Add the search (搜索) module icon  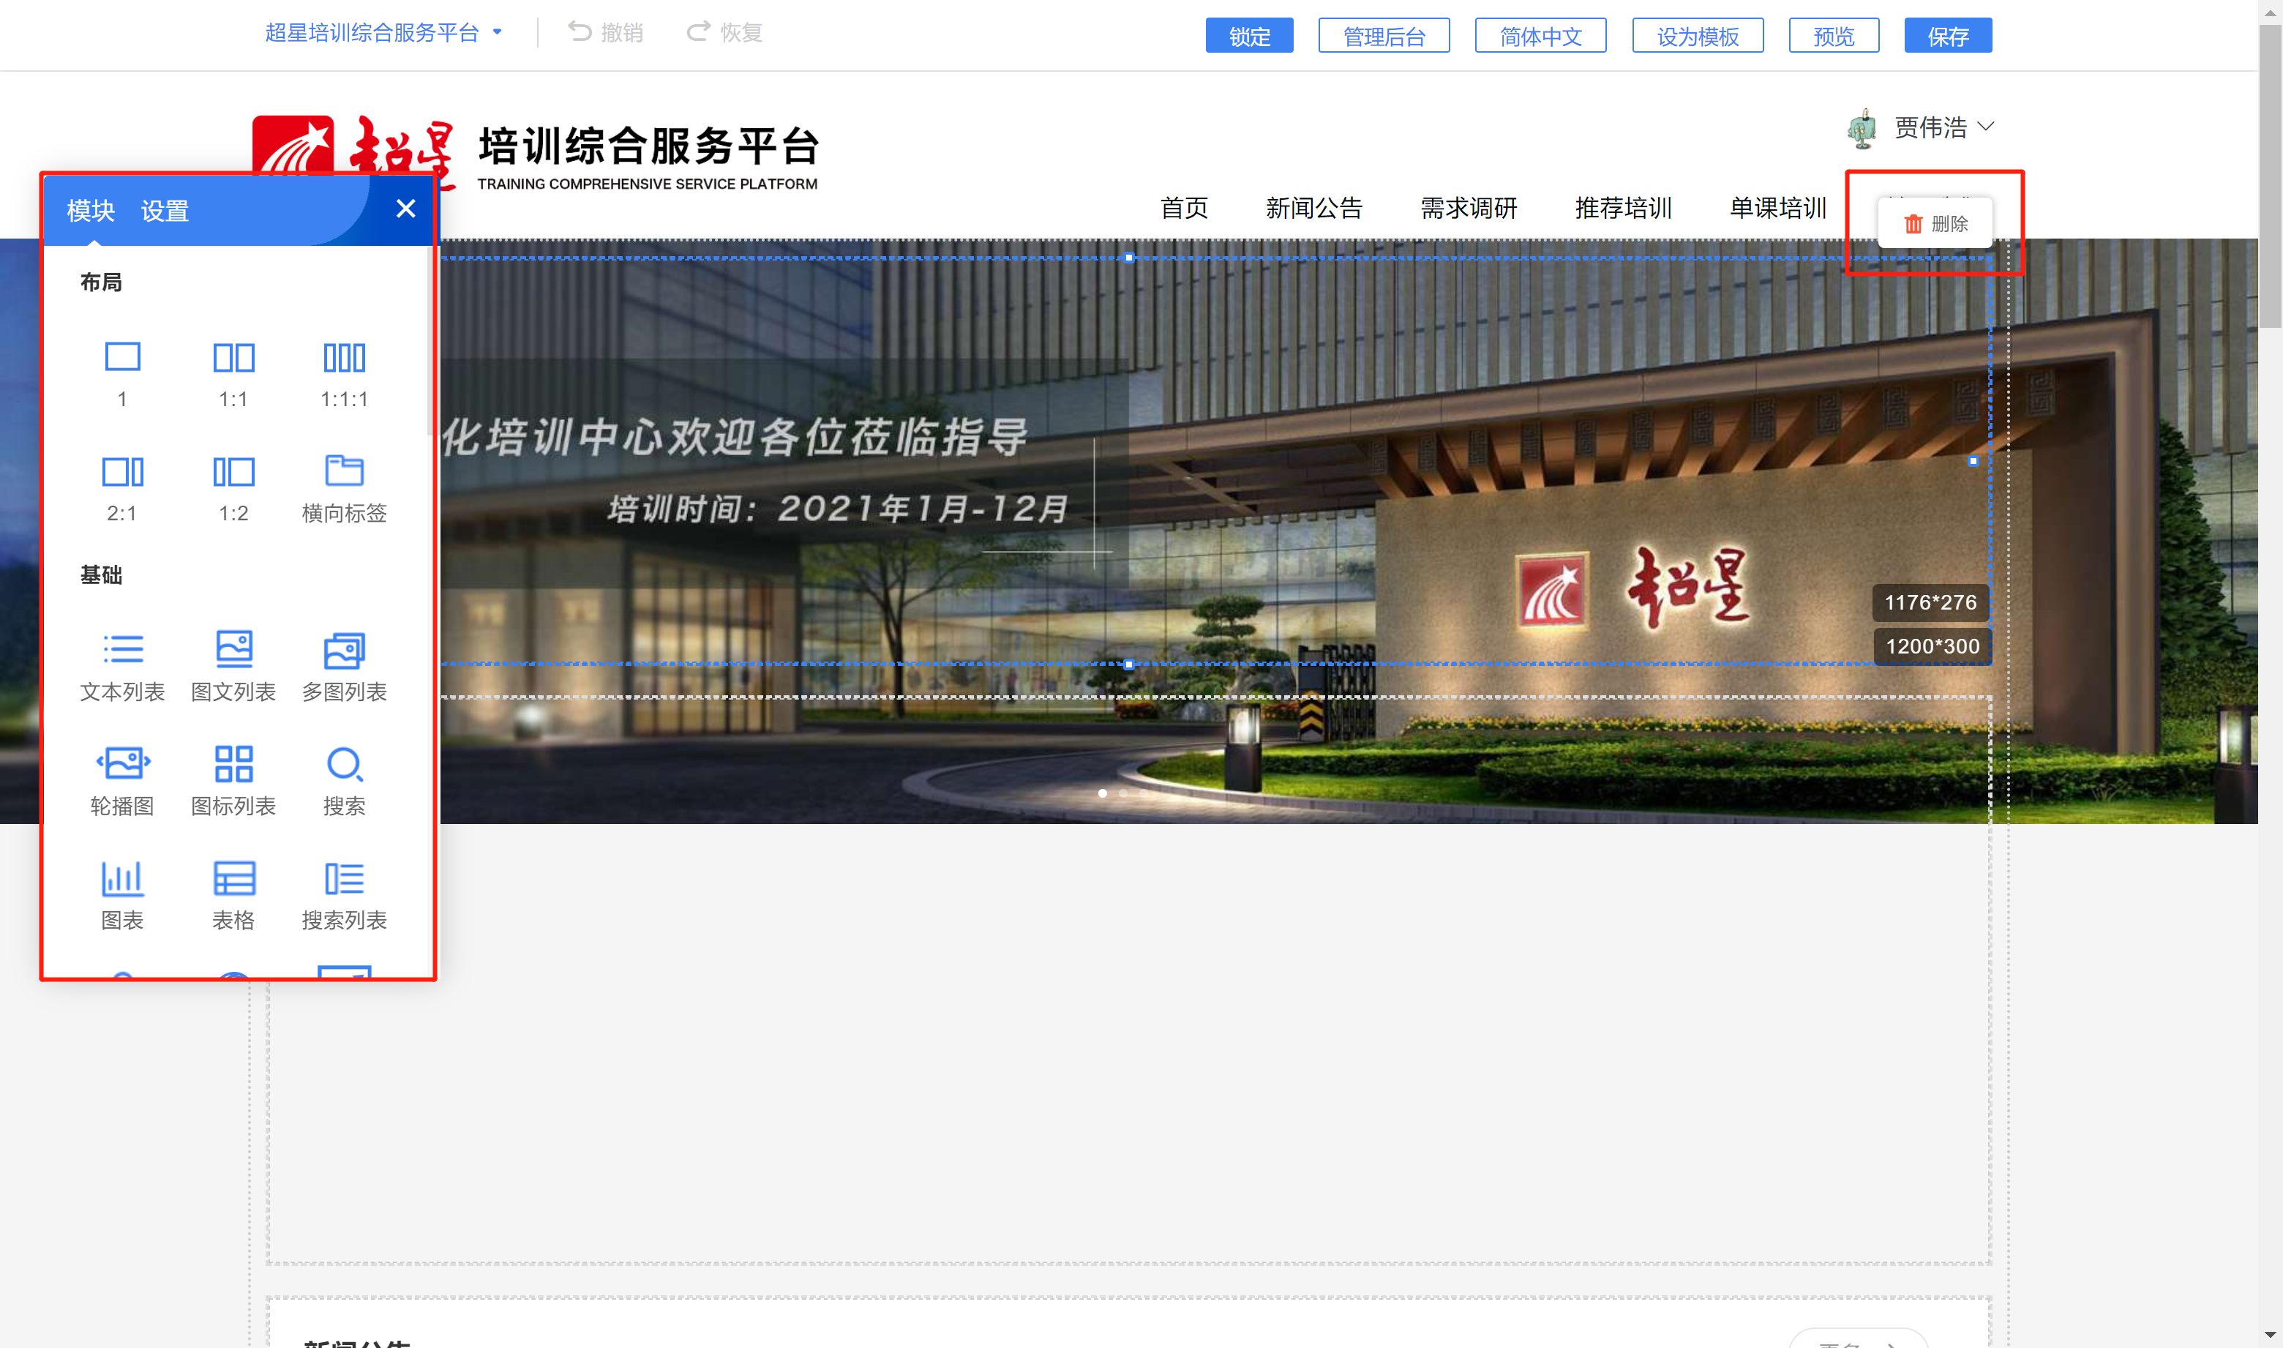344,763
